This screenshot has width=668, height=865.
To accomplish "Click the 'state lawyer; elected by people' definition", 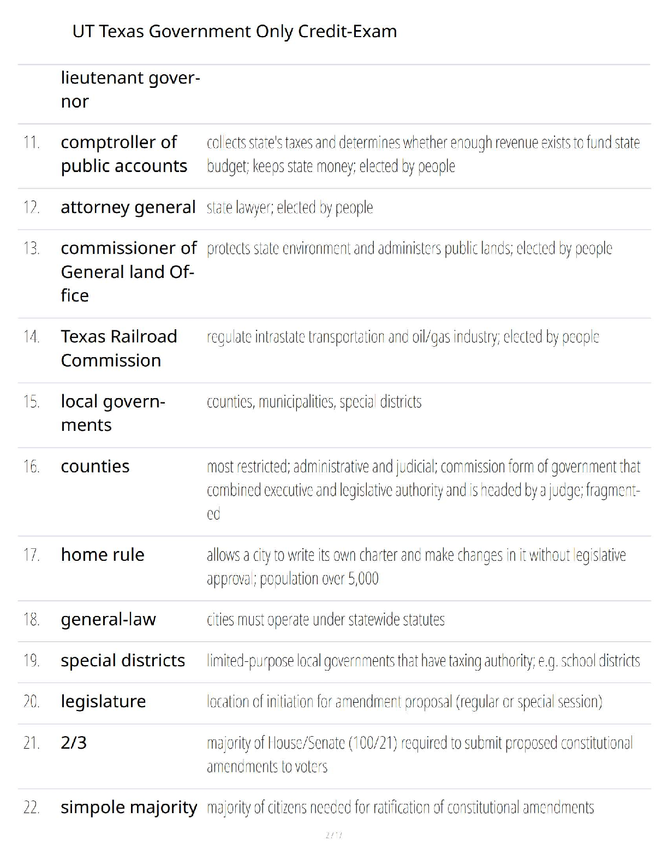I will tap(290, 208).
